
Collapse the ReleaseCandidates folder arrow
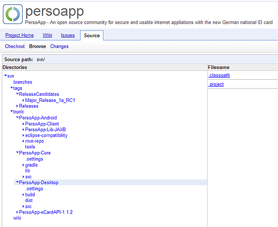[18, 94]
